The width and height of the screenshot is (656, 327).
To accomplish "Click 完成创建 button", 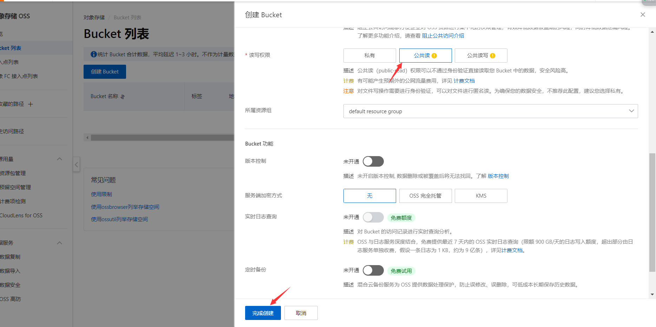I will [263, 313].
